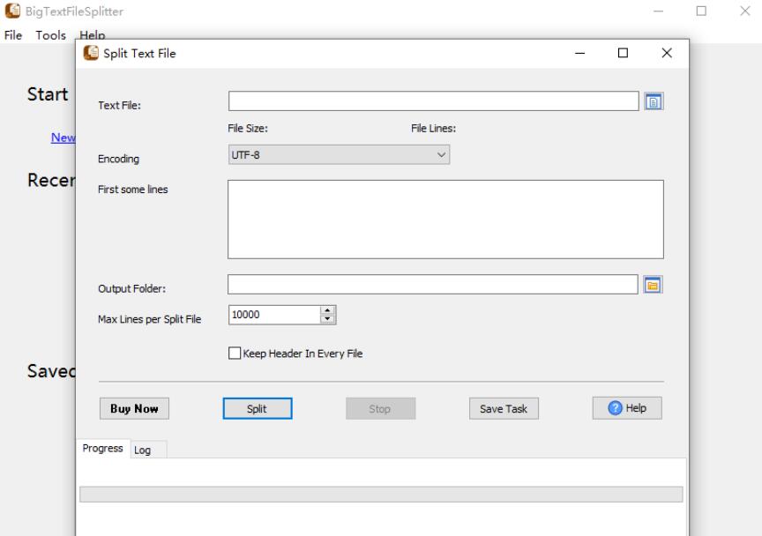Maximize the BigTextFileSplitter main window
This screenshot has width=762, height=536.
pos(701,11)
